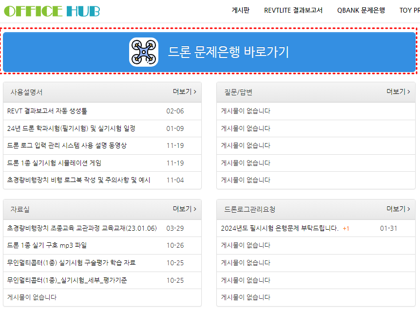Open 드론 1종 실기시험 시뮬레이션 게임 post

click(x=55, y=163)
